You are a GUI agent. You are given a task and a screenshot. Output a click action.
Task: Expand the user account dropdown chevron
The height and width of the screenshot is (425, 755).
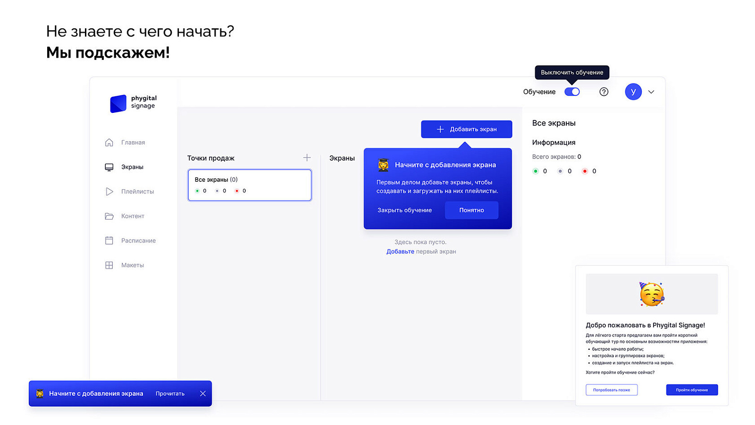[x=651, y=92]
